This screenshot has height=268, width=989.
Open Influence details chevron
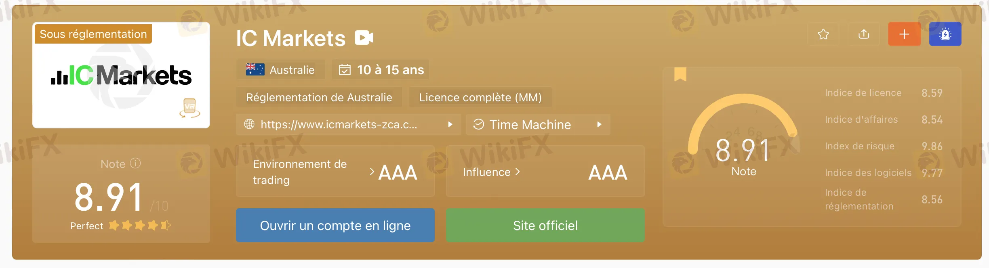point(518,172)
